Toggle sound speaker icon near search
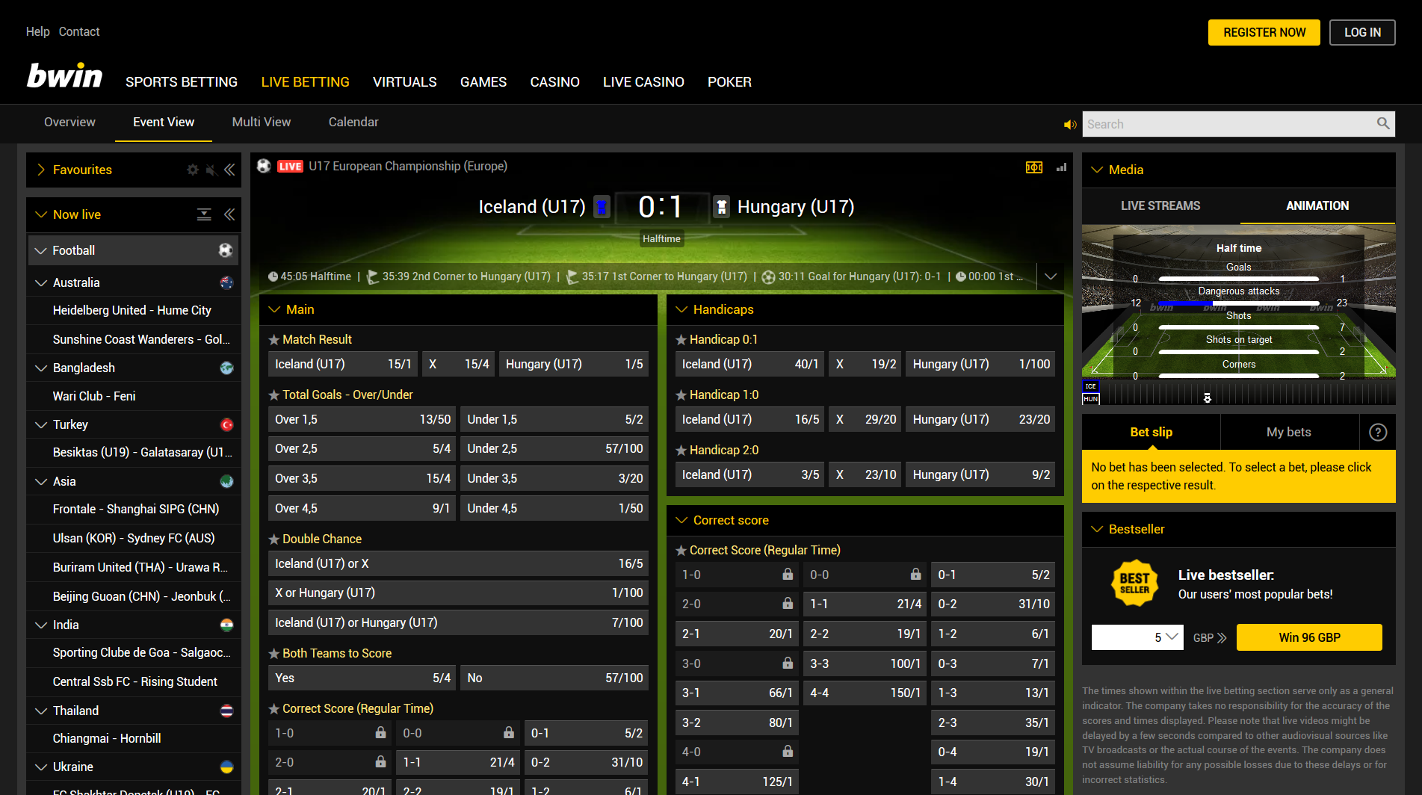This screenshot has width=1422, height=795. (1070, 124)
